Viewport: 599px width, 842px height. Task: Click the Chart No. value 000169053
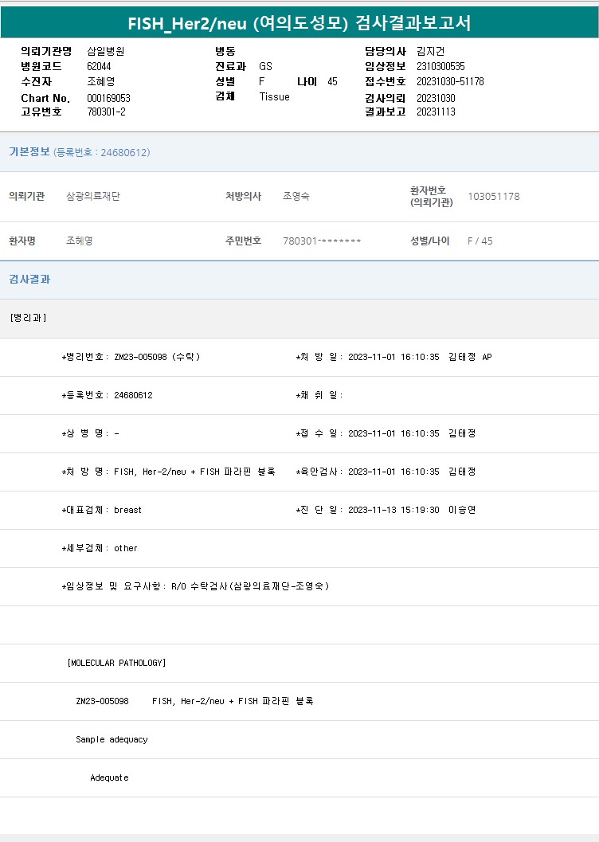[108, 98]
